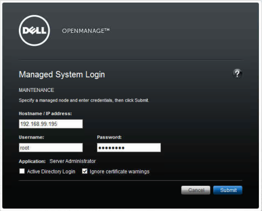
Task: Click the Application: label
Action: pos(32,161)
